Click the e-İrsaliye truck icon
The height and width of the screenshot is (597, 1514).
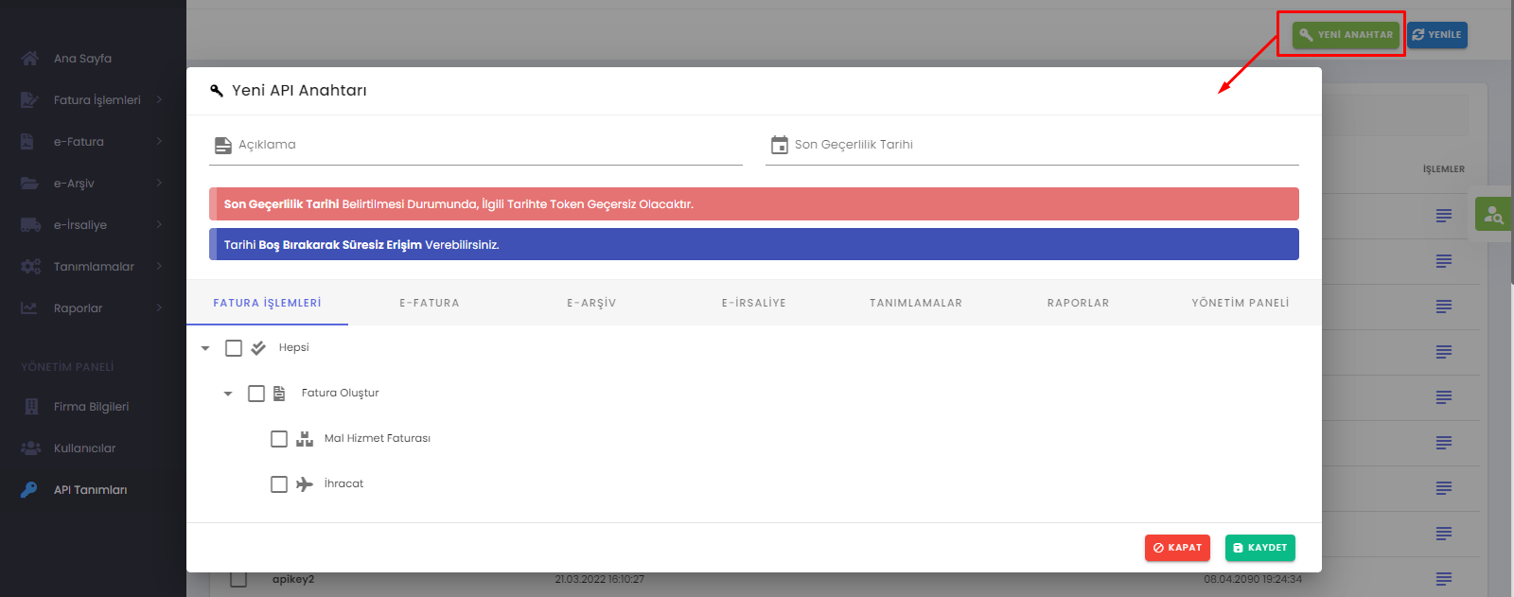30,225
